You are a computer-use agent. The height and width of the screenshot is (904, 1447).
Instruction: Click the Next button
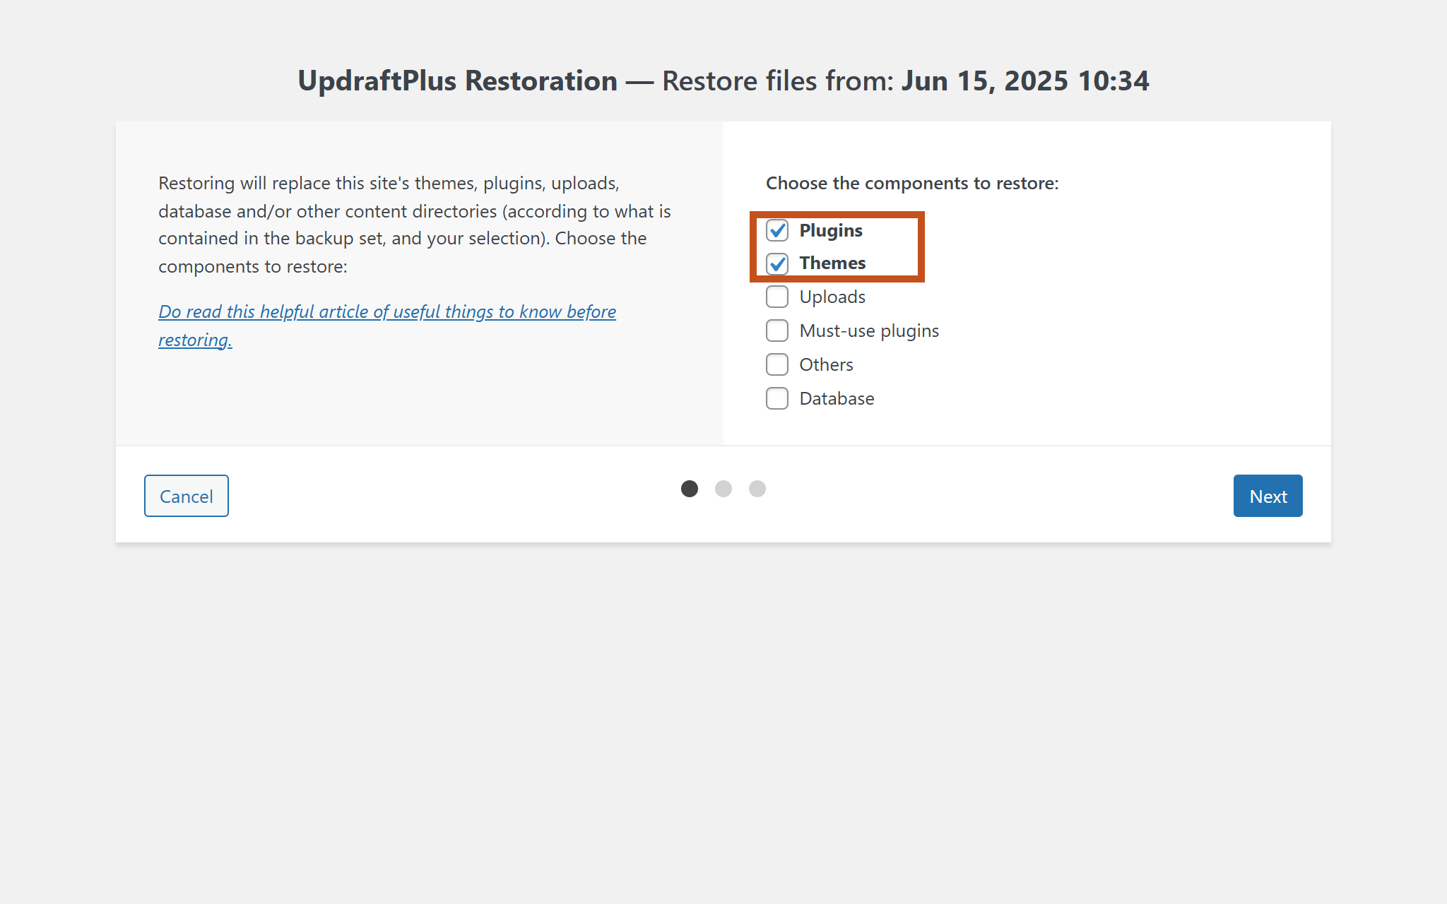tap(1268, 496)
